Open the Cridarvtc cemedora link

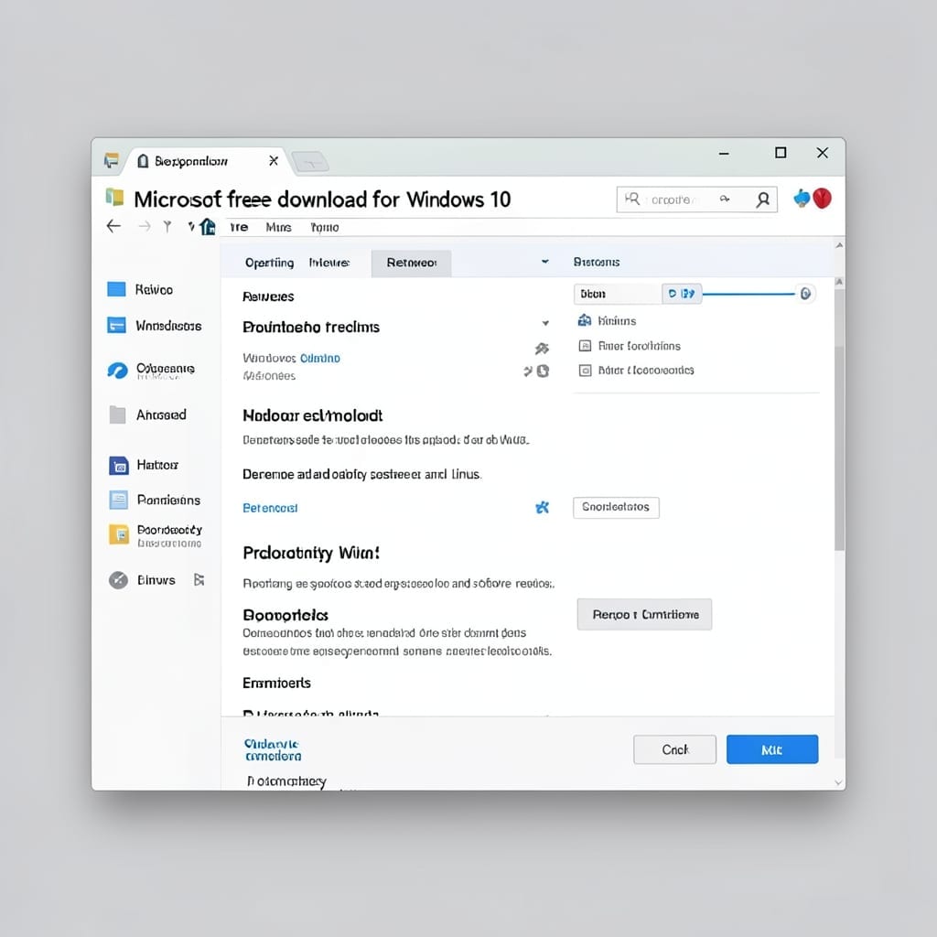point(273,750)
